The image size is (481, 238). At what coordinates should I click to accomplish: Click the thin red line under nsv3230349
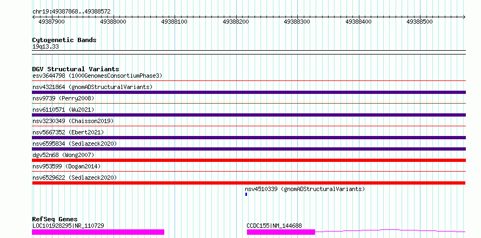click(x=249, y=126)
